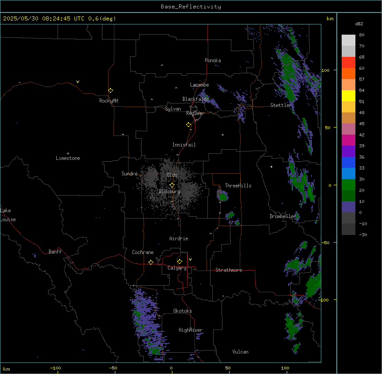The width and height of the screenshot is (382, 374).
Task: Click the Calgary label
Action: [177, 268]
